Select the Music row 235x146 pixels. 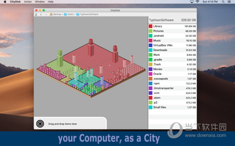point(172,41)
